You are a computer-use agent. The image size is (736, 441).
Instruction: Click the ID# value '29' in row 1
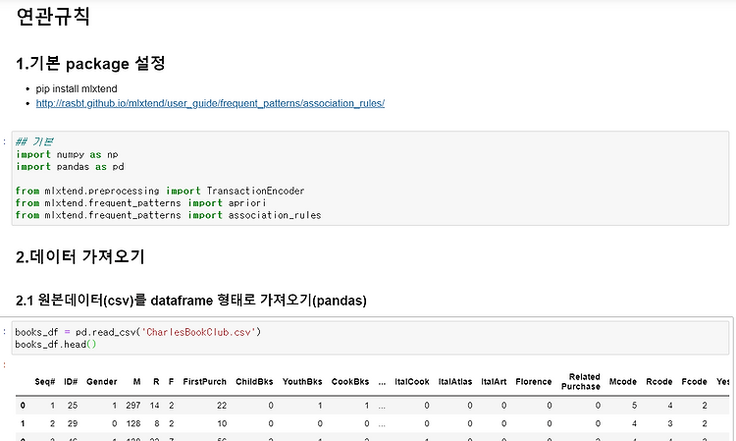pos(73,423)
